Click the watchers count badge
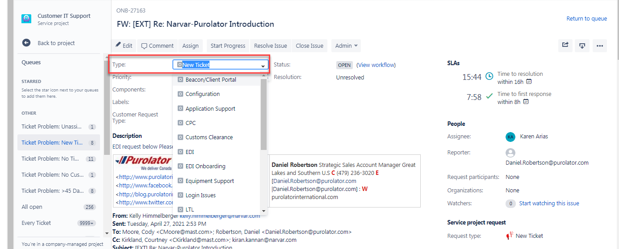619x249 pixels. point(511,203)
